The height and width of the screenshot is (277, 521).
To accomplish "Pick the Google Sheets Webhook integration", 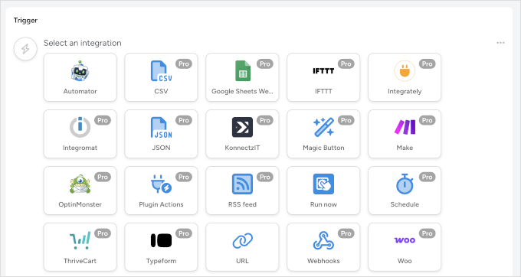I will (x=242, y=77).
